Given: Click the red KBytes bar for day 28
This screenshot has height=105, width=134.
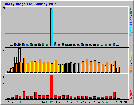Looking at the screenshot, I should tap(114, 95).
